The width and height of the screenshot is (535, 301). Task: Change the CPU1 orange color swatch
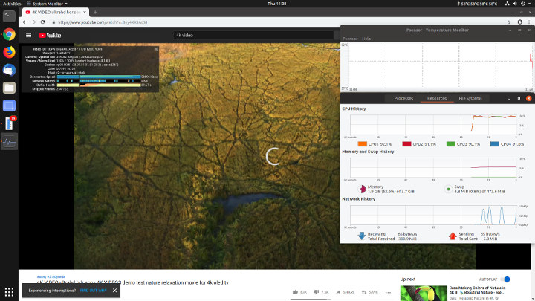coord(362,144)
